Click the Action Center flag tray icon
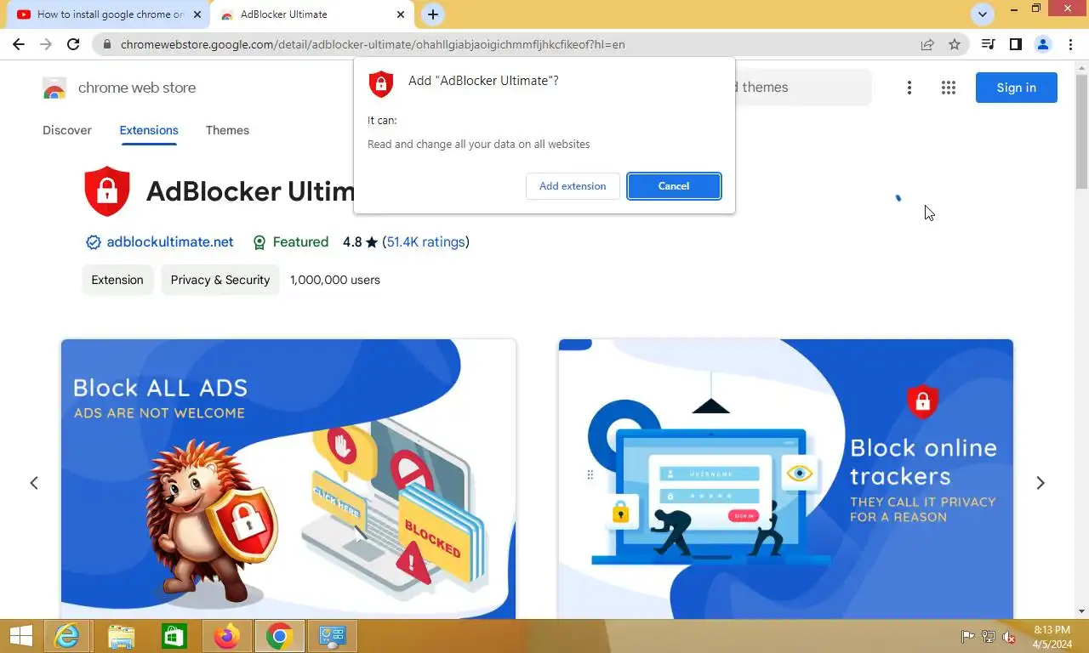Screen dimensions: 1089x653 pos(968,637)
